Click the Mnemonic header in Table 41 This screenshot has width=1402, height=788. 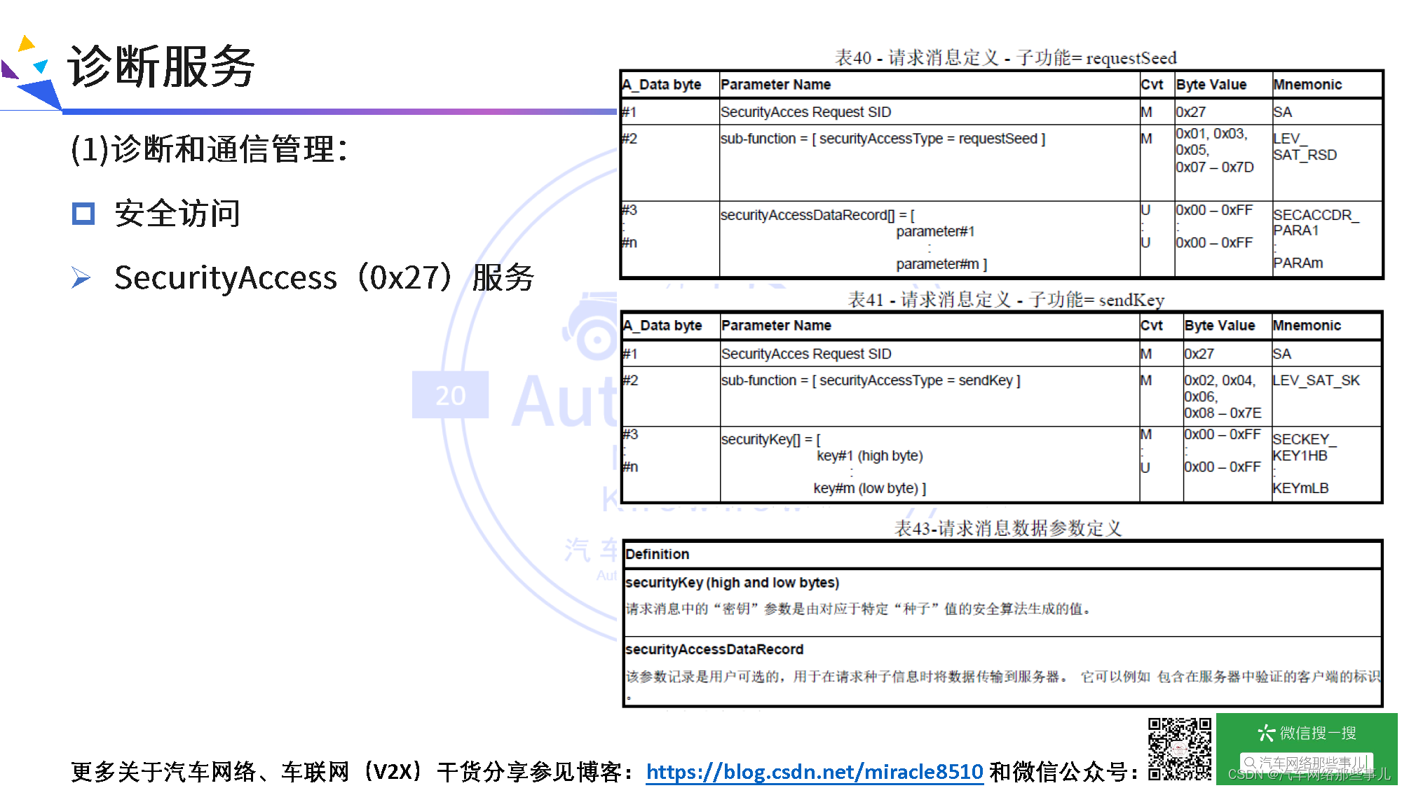tap(1307, 326)
